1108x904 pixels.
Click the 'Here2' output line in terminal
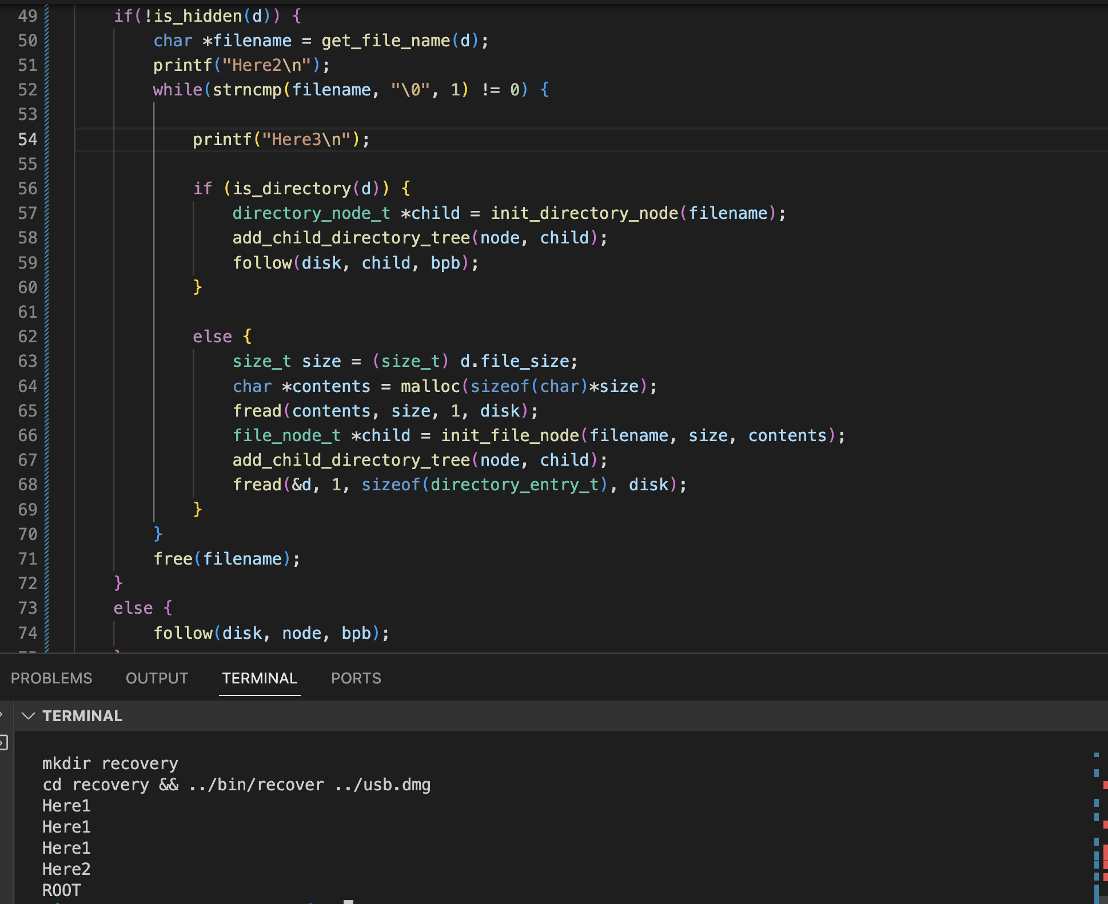pyautogui.click(x=66, y=869)
